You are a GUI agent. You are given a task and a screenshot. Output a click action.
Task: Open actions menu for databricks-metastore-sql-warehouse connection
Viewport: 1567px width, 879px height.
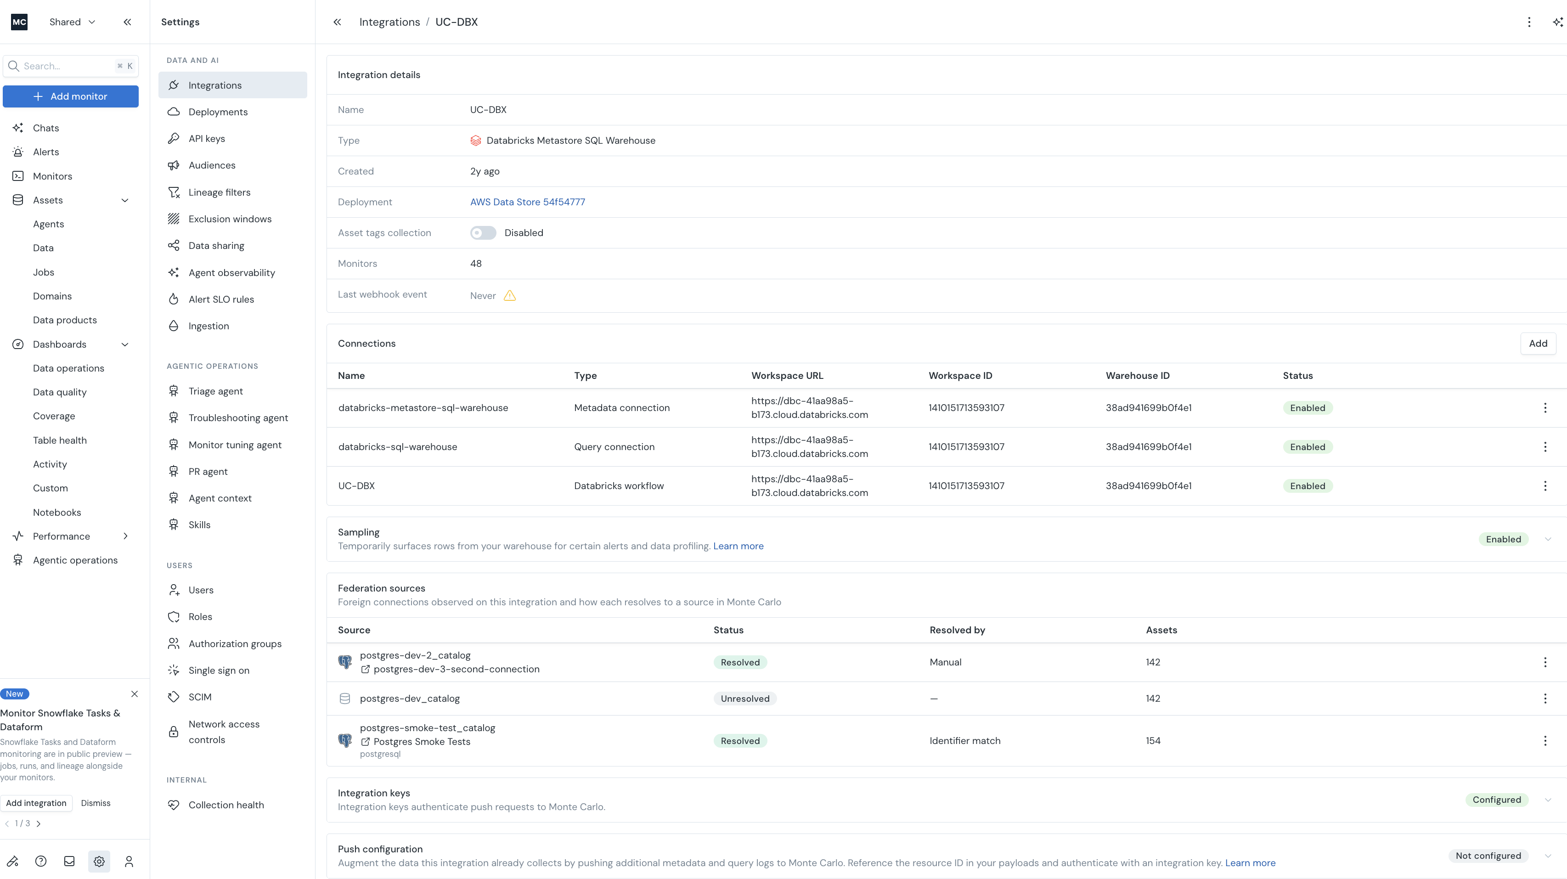click(1545, 407)
